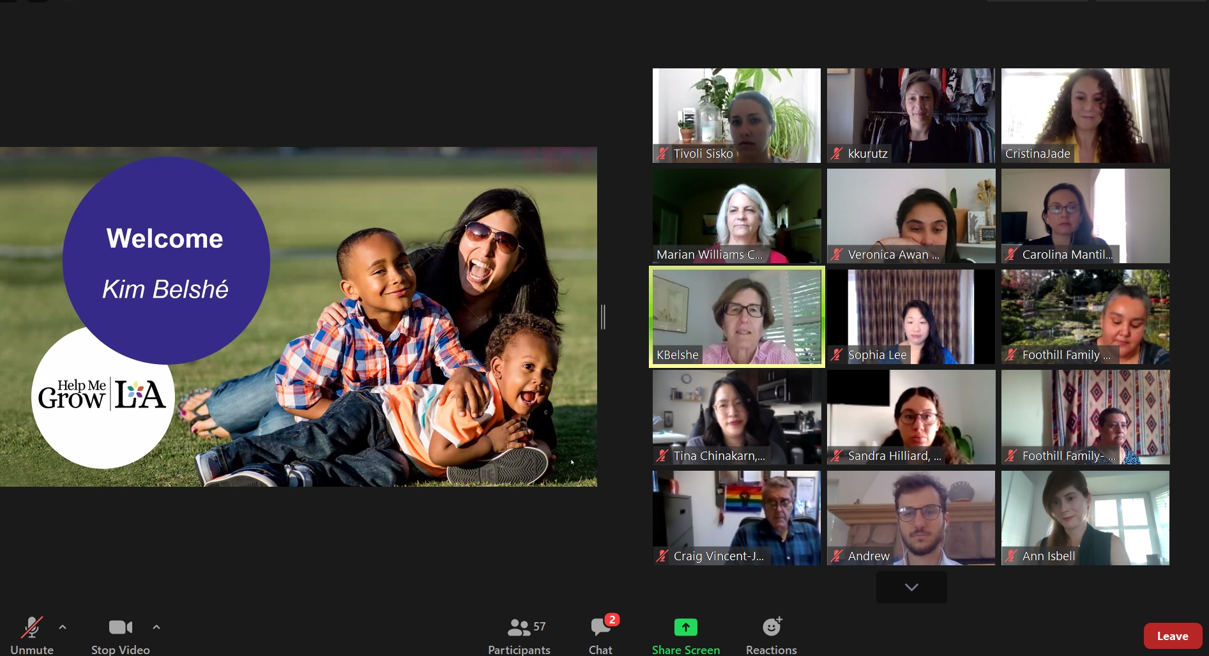Select Tina Chinakarn's video tile

(x=736, y=417)
